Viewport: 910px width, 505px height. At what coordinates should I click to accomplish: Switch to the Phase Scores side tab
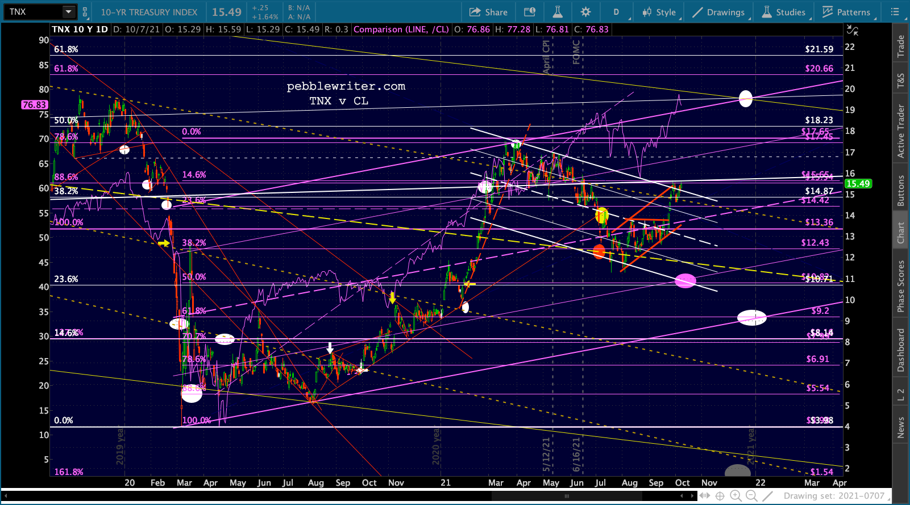point(901,287)
